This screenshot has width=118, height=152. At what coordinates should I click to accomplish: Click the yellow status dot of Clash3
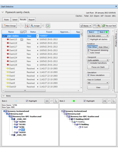[x=8, y=76]
